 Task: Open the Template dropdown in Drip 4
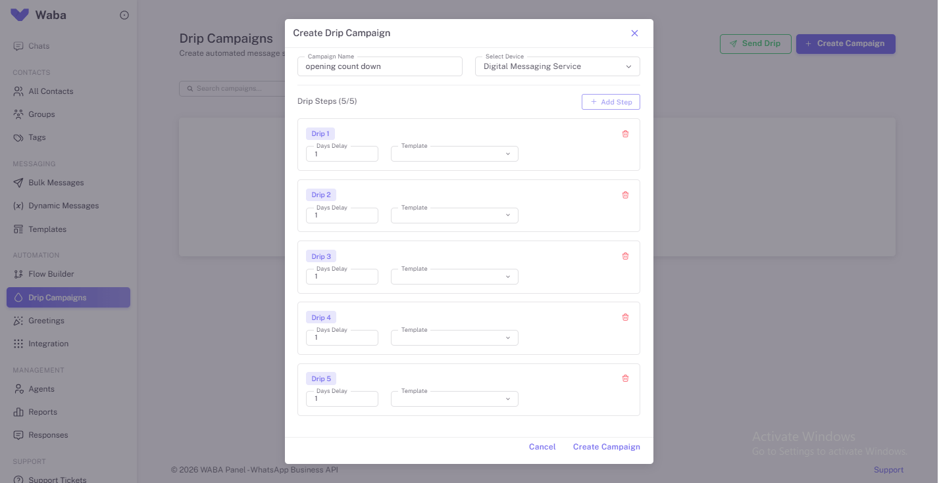(454, 338)
